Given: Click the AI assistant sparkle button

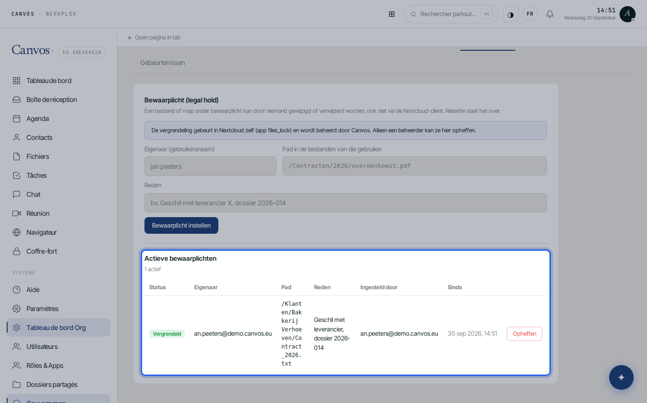Looking at the screenshot, I should tap(621, 377).
